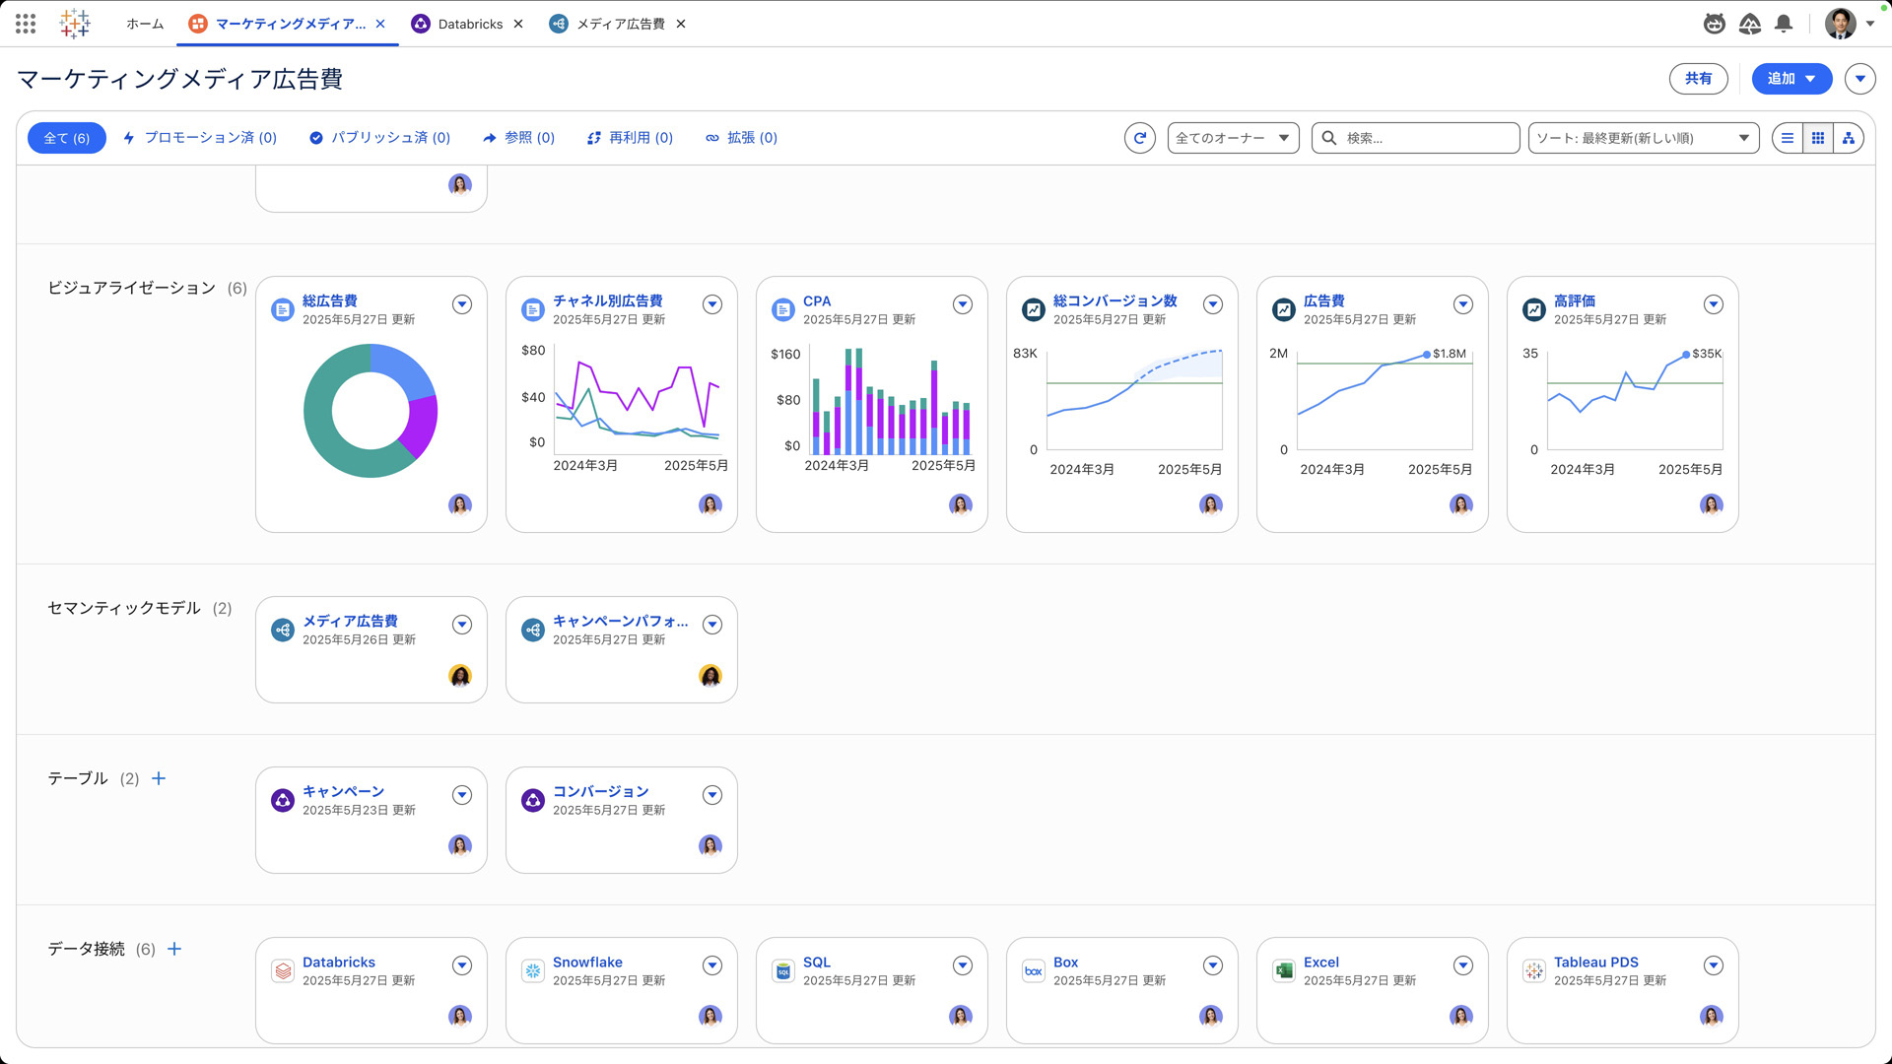Switch to grid view layout

click(x=1818, y=138)
